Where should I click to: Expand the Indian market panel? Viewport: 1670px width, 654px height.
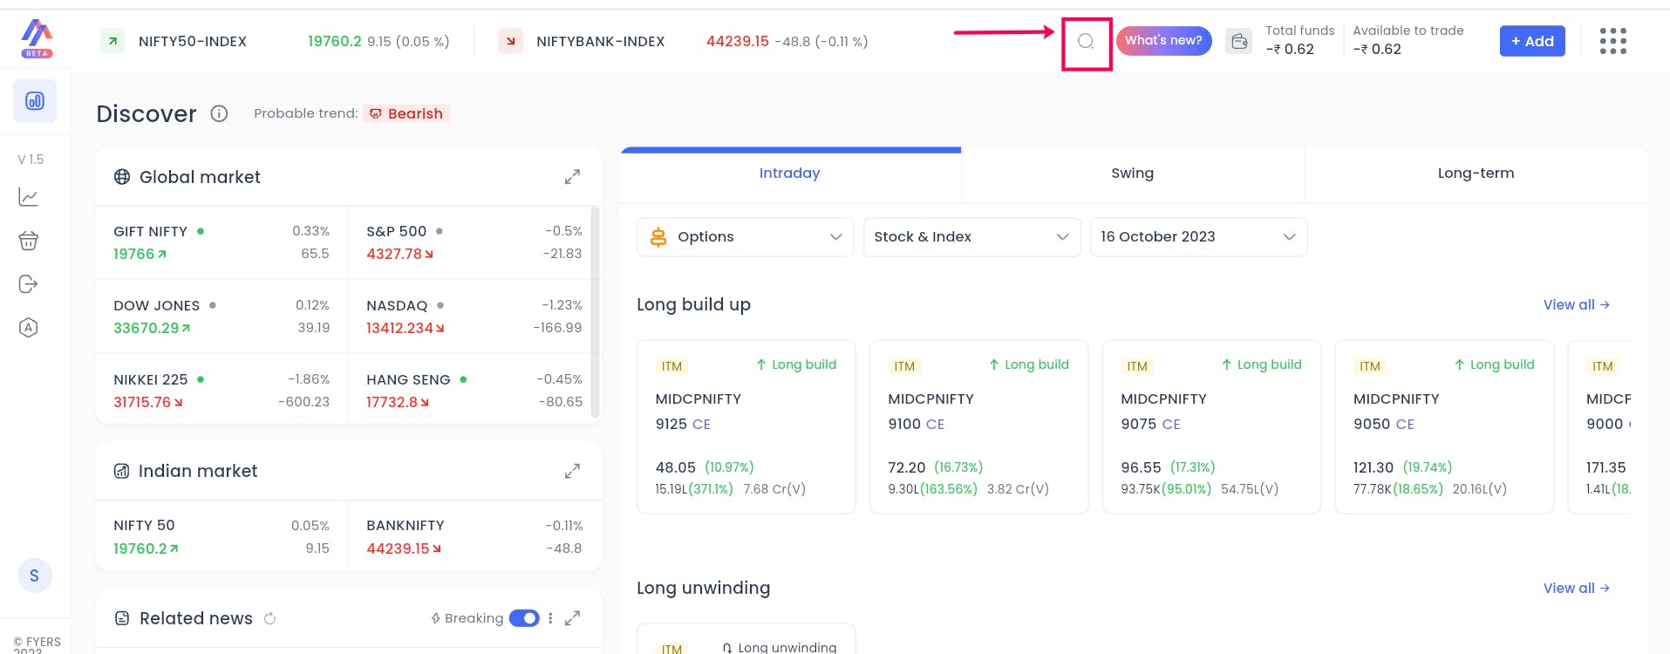572,471
